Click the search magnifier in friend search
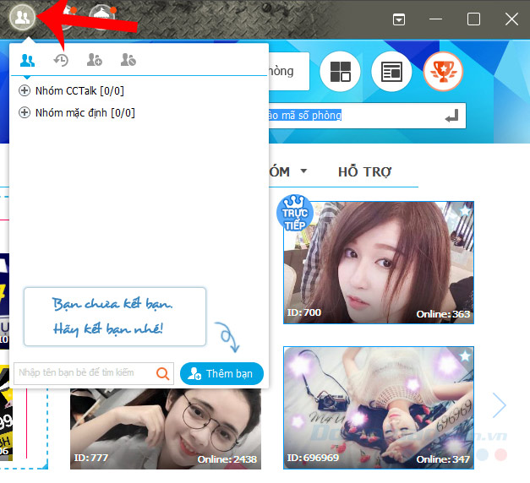Screen dimensions: 530x483 163,372
